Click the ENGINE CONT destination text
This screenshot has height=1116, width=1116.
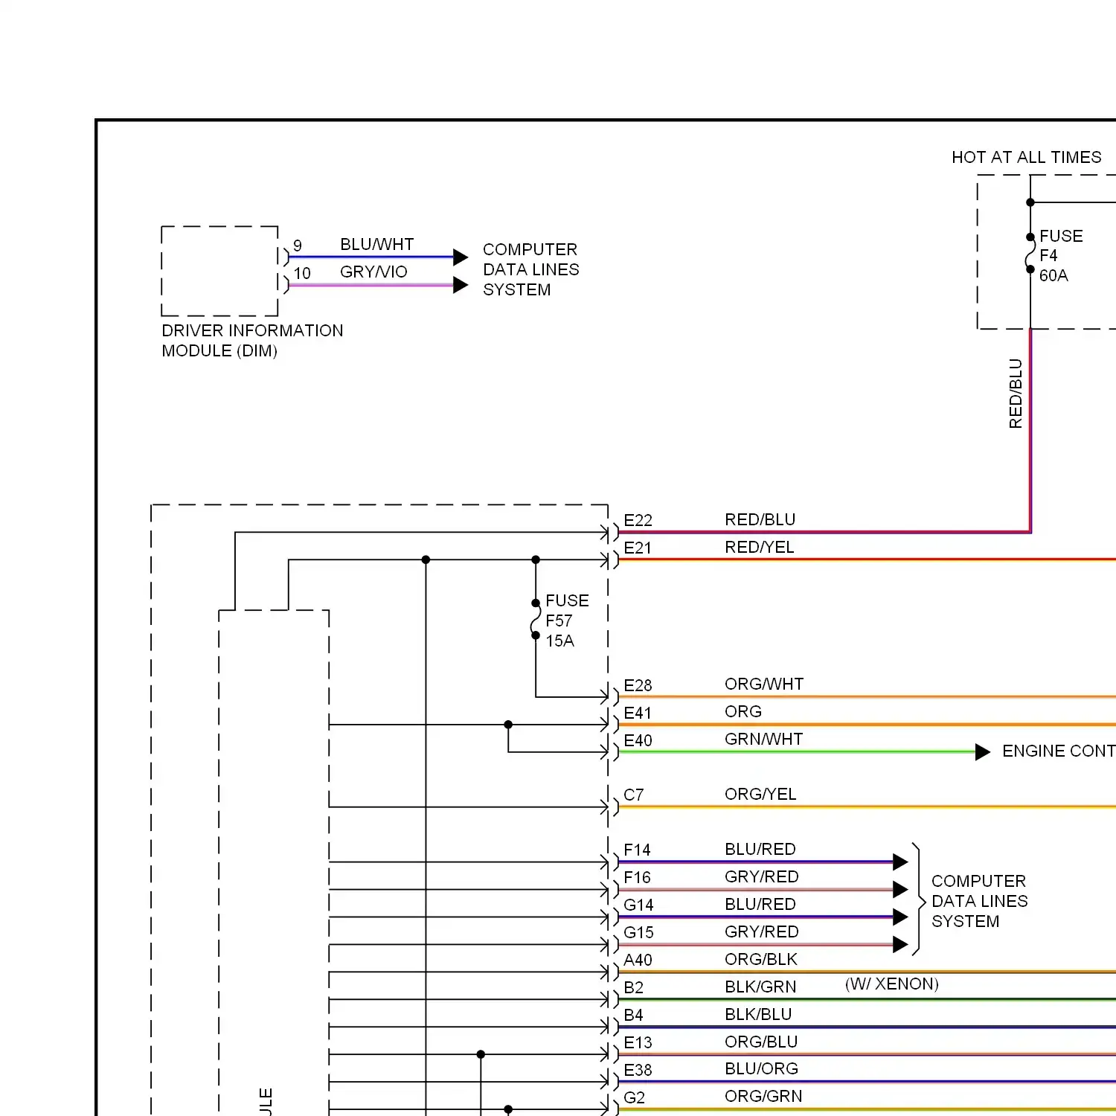point(1059,751)
